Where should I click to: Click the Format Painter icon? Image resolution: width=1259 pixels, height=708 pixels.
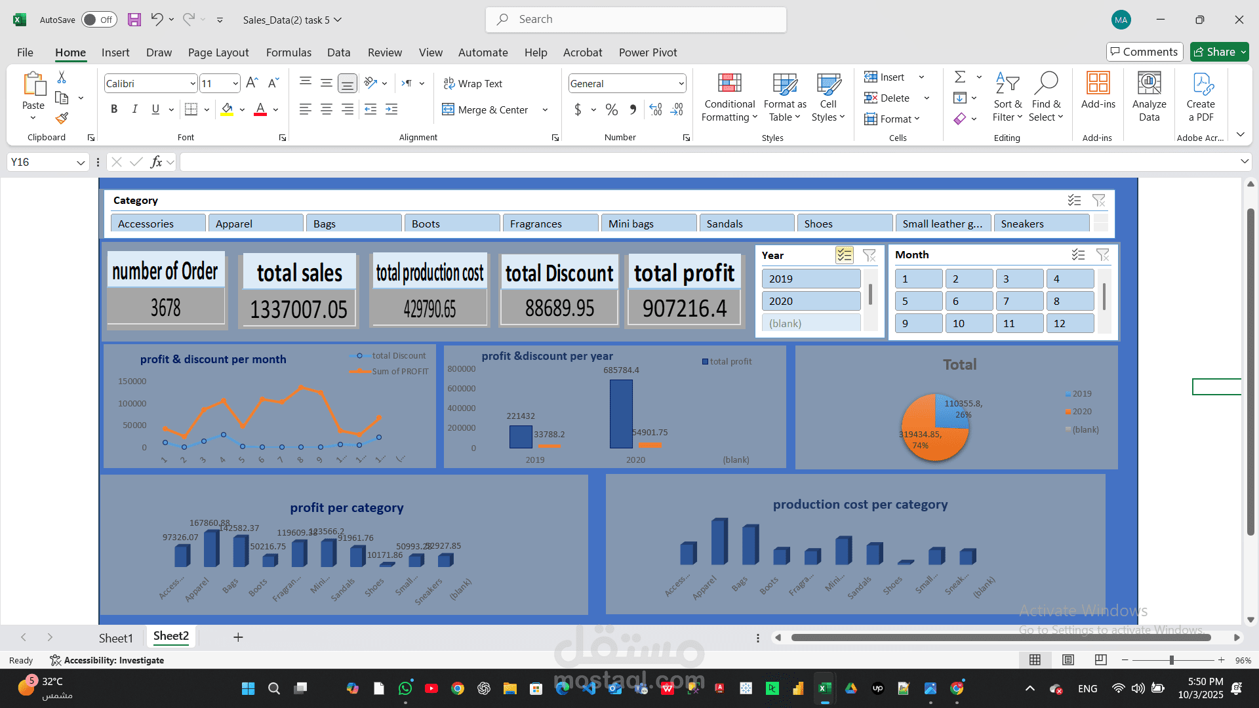click(x=62, y=118)
